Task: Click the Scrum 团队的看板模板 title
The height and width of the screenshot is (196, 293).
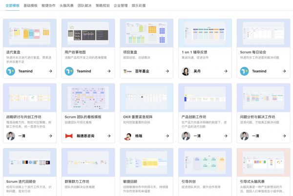Action: coord(84,117)
